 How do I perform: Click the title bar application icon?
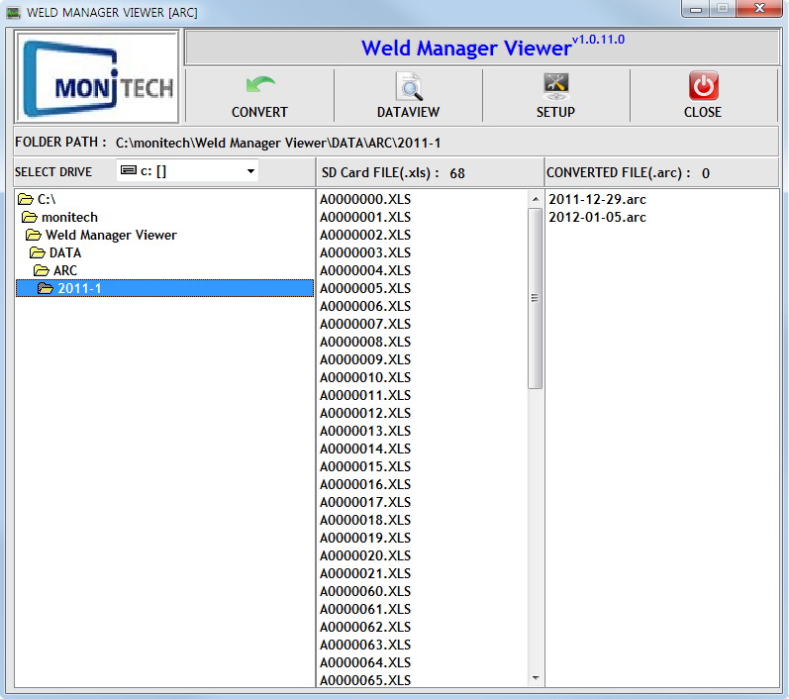coord(14,12)
